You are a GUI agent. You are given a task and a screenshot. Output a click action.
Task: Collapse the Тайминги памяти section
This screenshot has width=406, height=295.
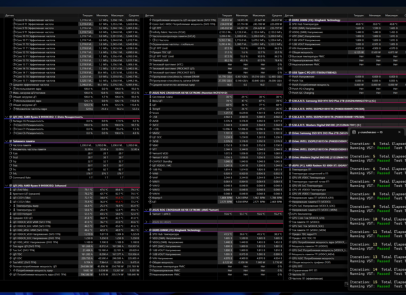click(x=7, y=141)
